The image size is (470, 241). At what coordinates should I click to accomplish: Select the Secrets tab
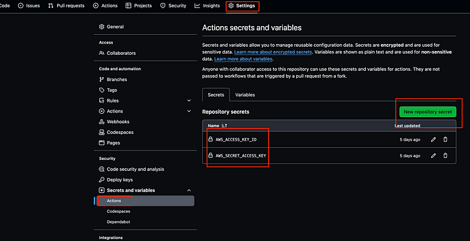216,95
